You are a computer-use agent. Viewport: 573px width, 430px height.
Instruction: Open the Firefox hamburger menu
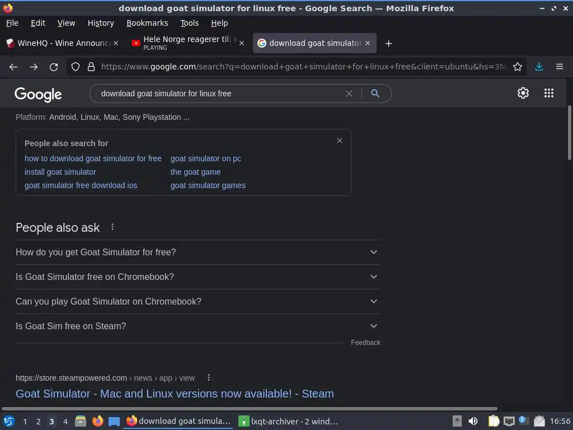[560, 67]
